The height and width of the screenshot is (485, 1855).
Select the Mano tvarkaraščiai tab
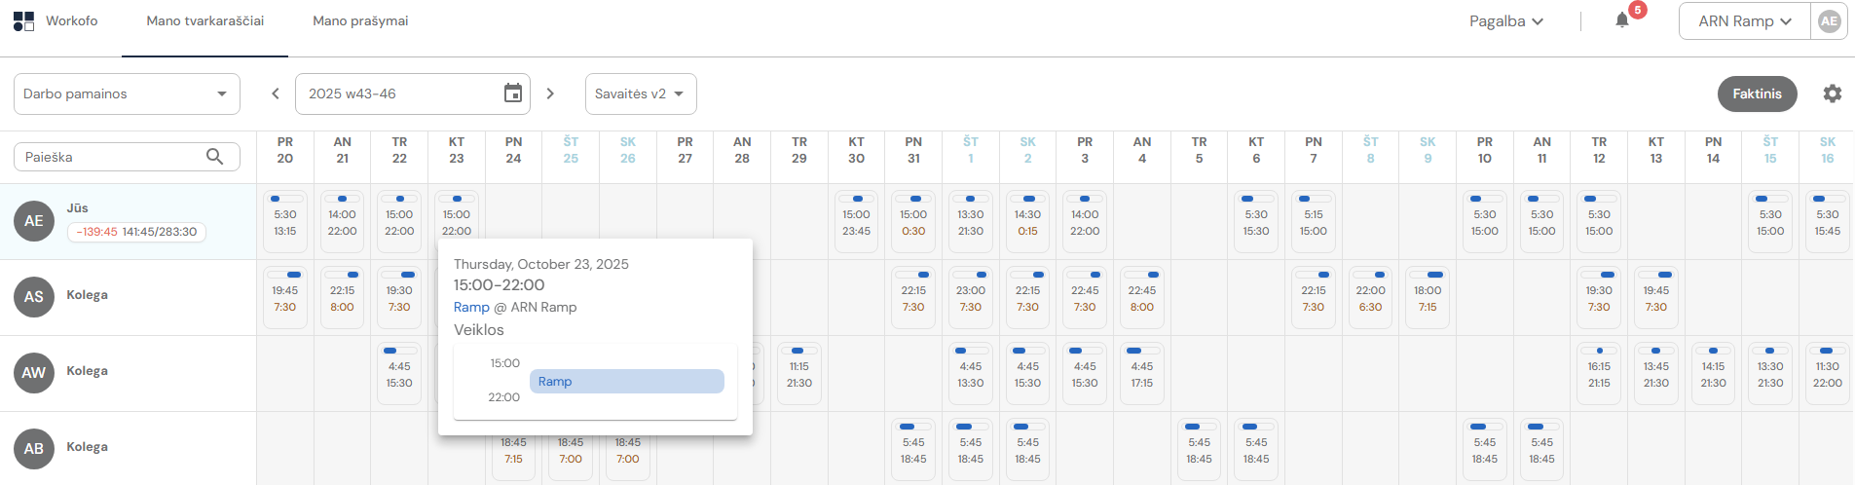click(x=204, y=21)
